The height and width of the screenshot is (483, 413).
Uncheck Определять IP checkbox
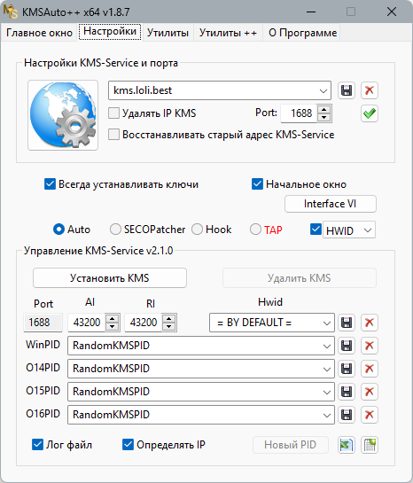[128, 445]
